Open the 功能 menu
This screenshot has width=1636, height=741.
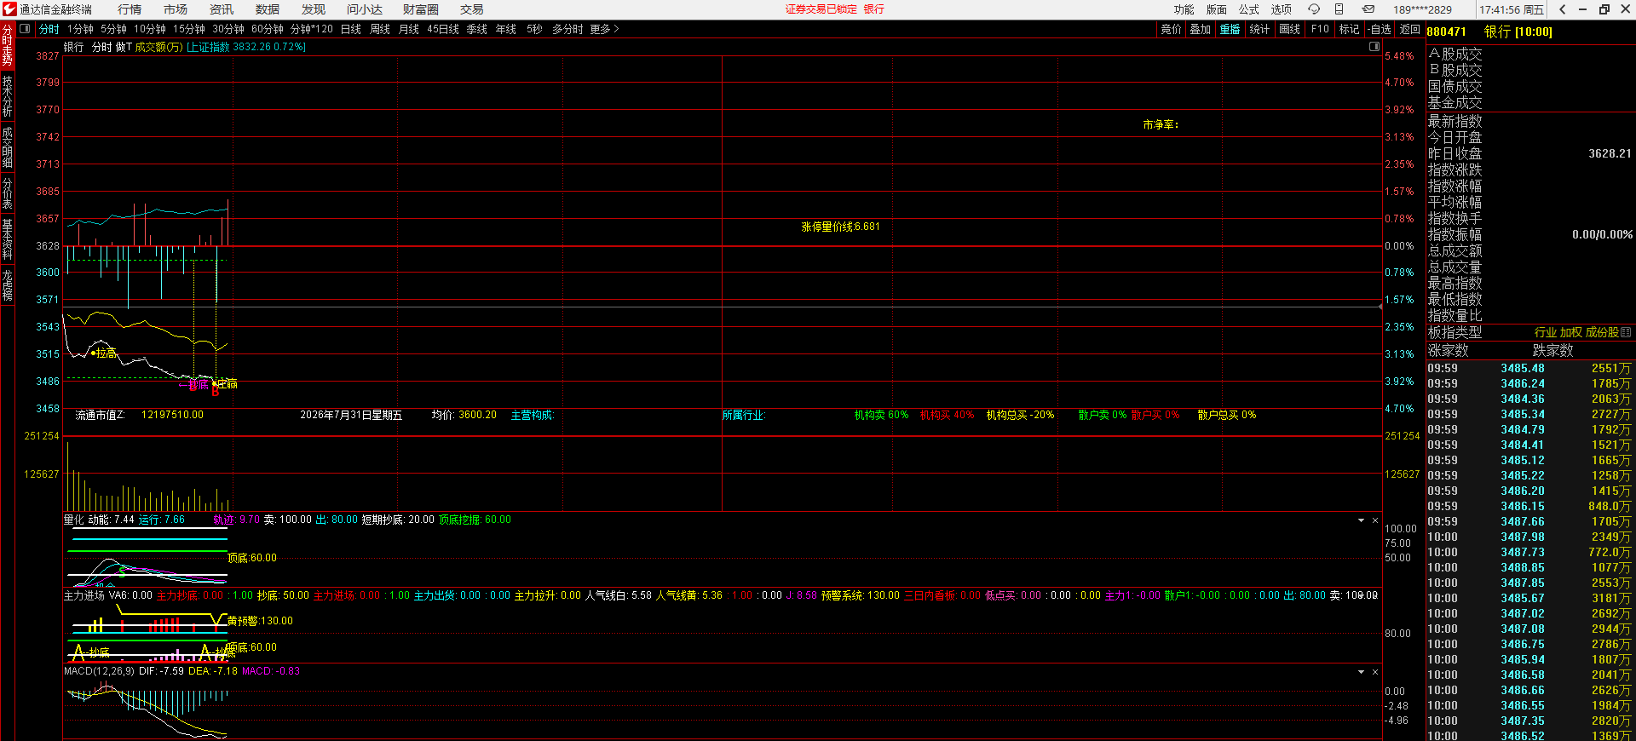click(x=1184, y=9)
